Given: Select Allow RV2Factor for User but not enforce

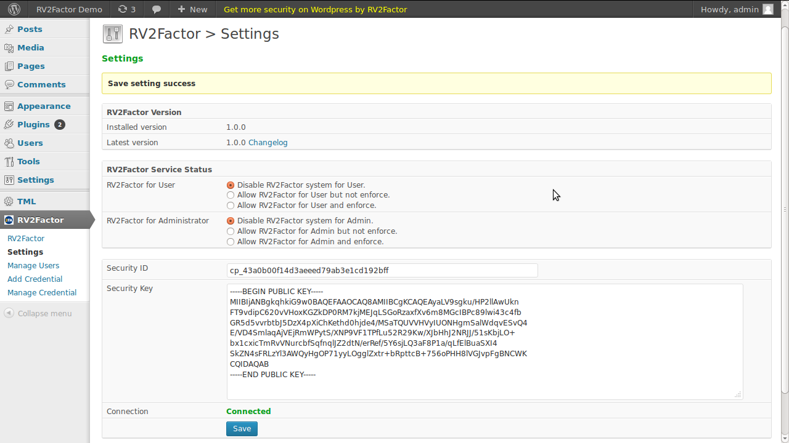Looking at the screenshot, I should pyautogui.click(x=231, y=195).
